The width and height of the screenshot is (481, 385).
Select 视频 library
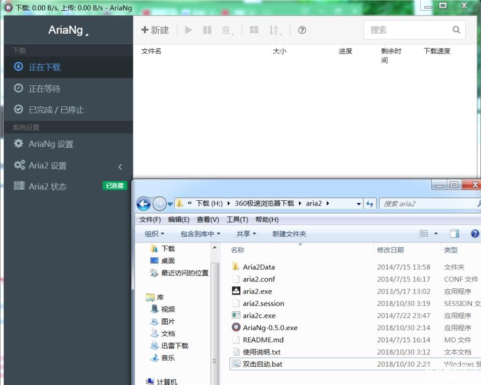click(163, 309)
